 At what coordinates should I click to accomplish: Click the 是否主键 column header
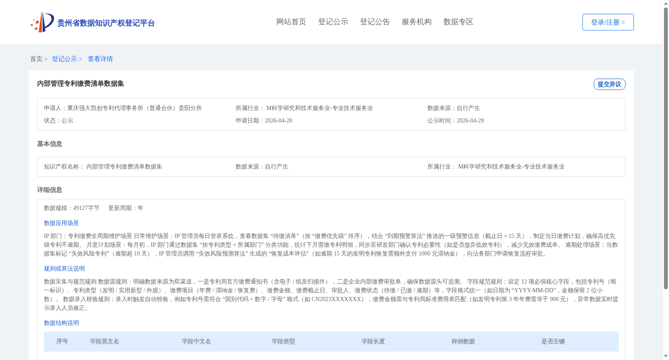553,342
